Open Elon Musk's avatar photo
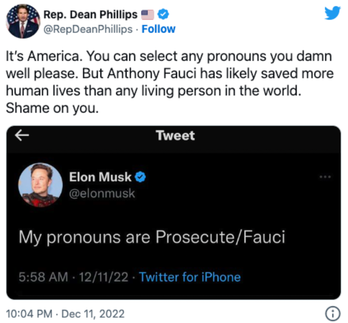 pyautogui.click(x=40, y=185)
